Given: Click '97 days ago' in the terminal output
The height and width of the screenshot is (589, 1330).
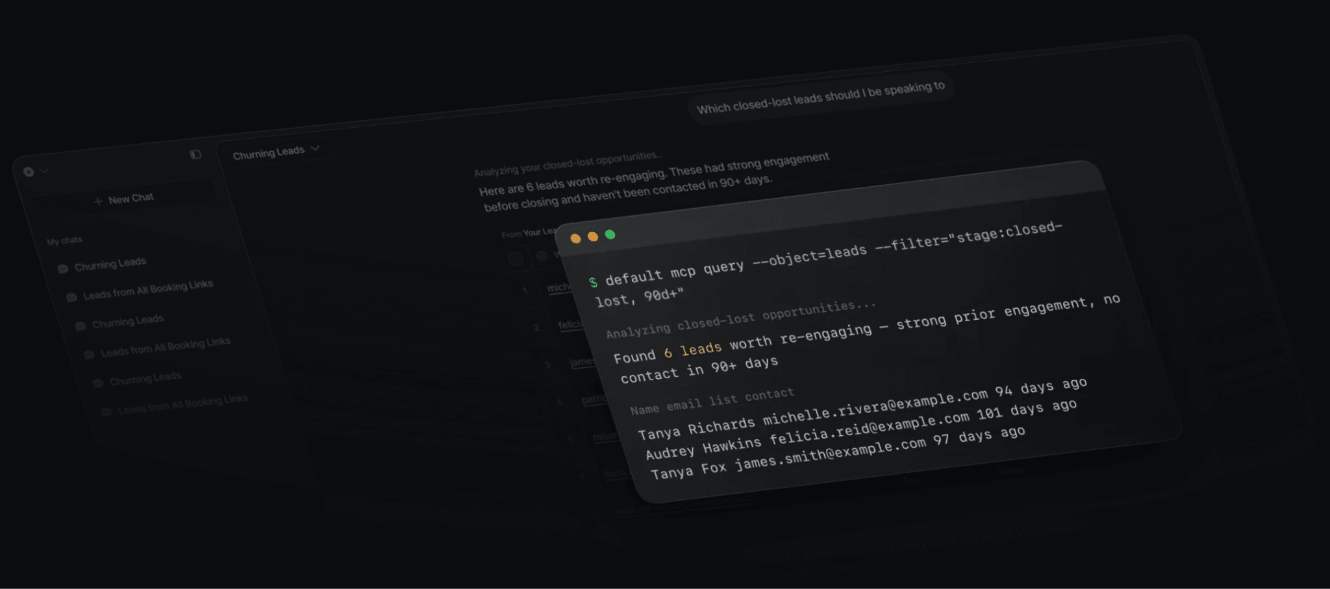Looking at the screenshot, I should [x=979, y=435].
